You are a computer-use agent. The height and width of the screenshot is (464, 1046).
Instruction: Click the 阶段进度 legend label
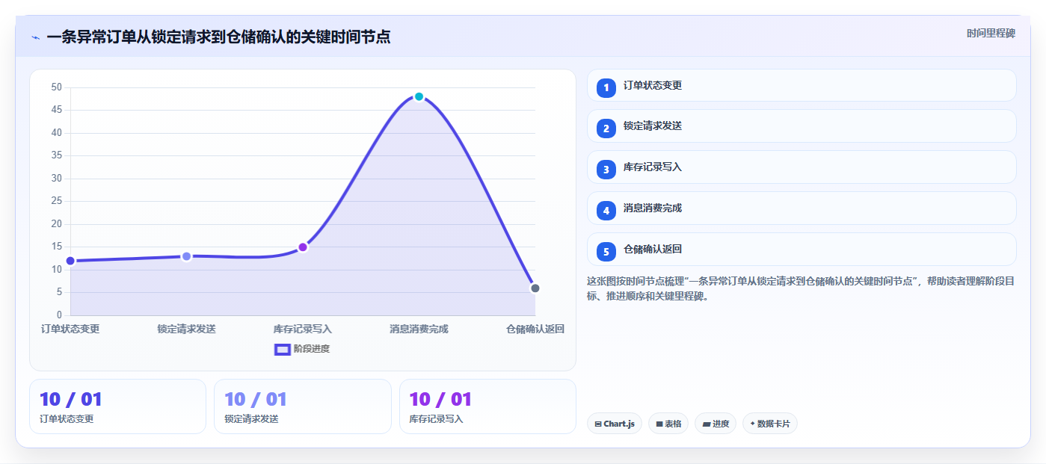[312, 349]
